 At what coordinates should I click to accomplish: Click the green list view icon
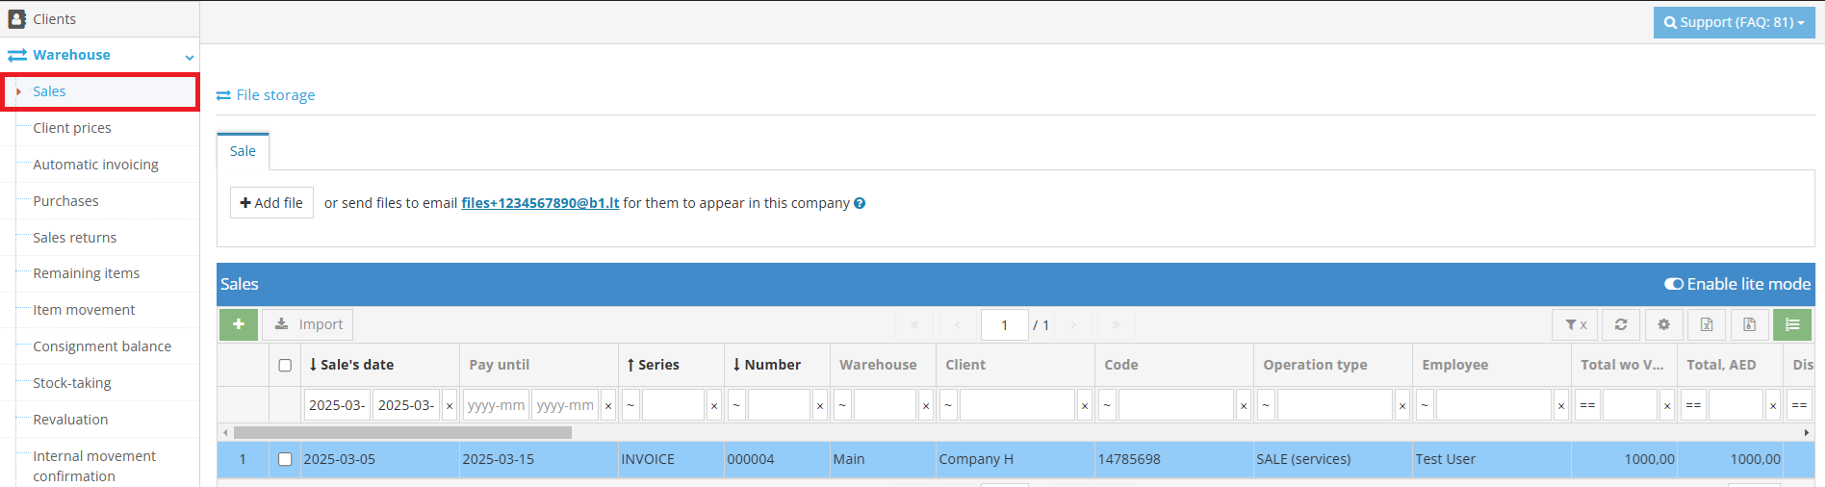pyautogui.click(x=1792, y=324)
